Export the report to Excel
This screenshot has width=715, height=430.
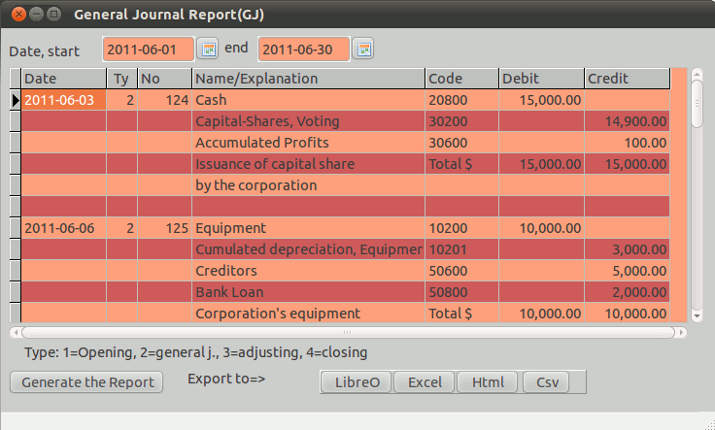tap(425, 382)
